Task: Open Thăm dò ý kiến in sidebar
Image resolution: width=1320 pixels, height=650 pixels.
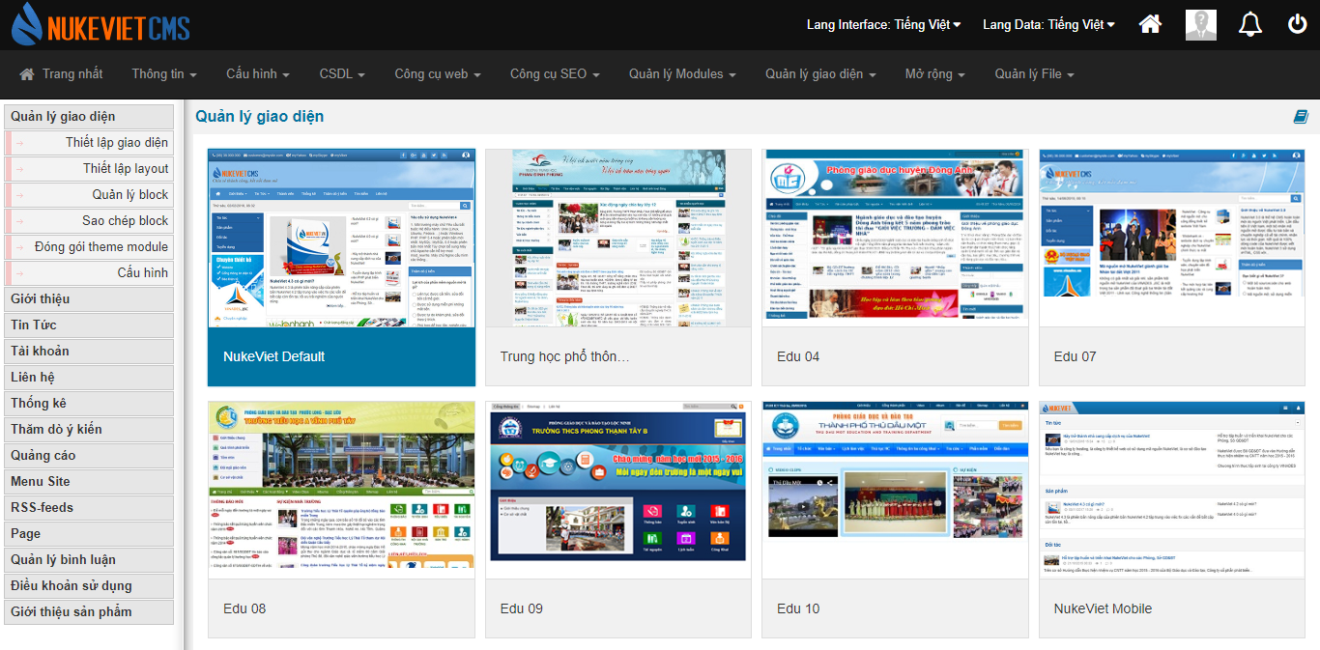Action: [89, 430]
